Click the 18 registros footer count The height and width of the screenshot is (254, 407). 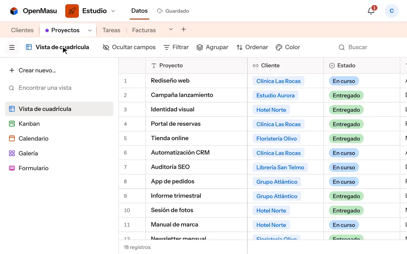(137, 247)
